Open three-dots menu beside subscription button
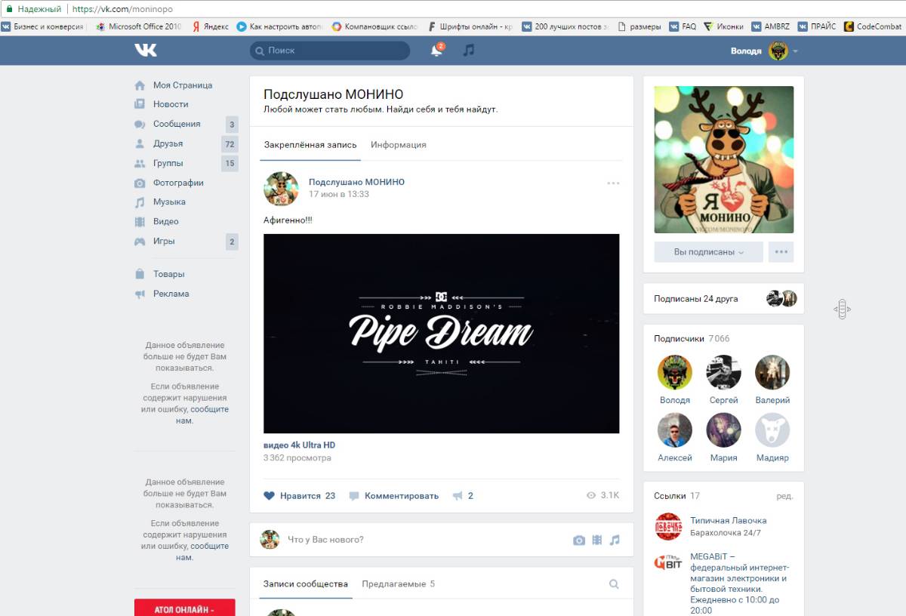This screenshot has width=906, height=616. tap(781, 252)
